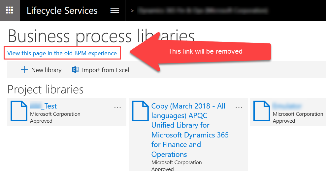This screenshot has width=326, height=171.
Task: Open the ellipsis menu on _Test library
Action: (117, 107)
